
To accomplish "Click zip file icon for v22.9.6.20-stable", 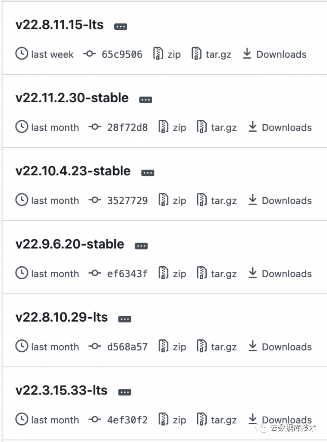I will pyautogui.click(x=163, y=273).
